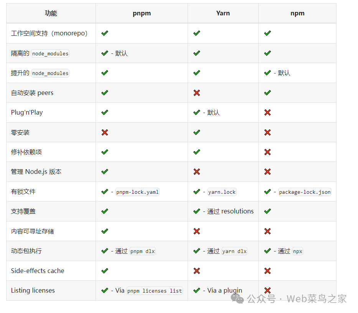Click npm's red cross in 修补依赖项 row
This screenshot has height=313, width=358.
pyautogui.click(x=267, y=152)
